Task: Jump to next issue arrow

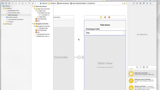Action: pyautogui.click(x=126, y=3)
